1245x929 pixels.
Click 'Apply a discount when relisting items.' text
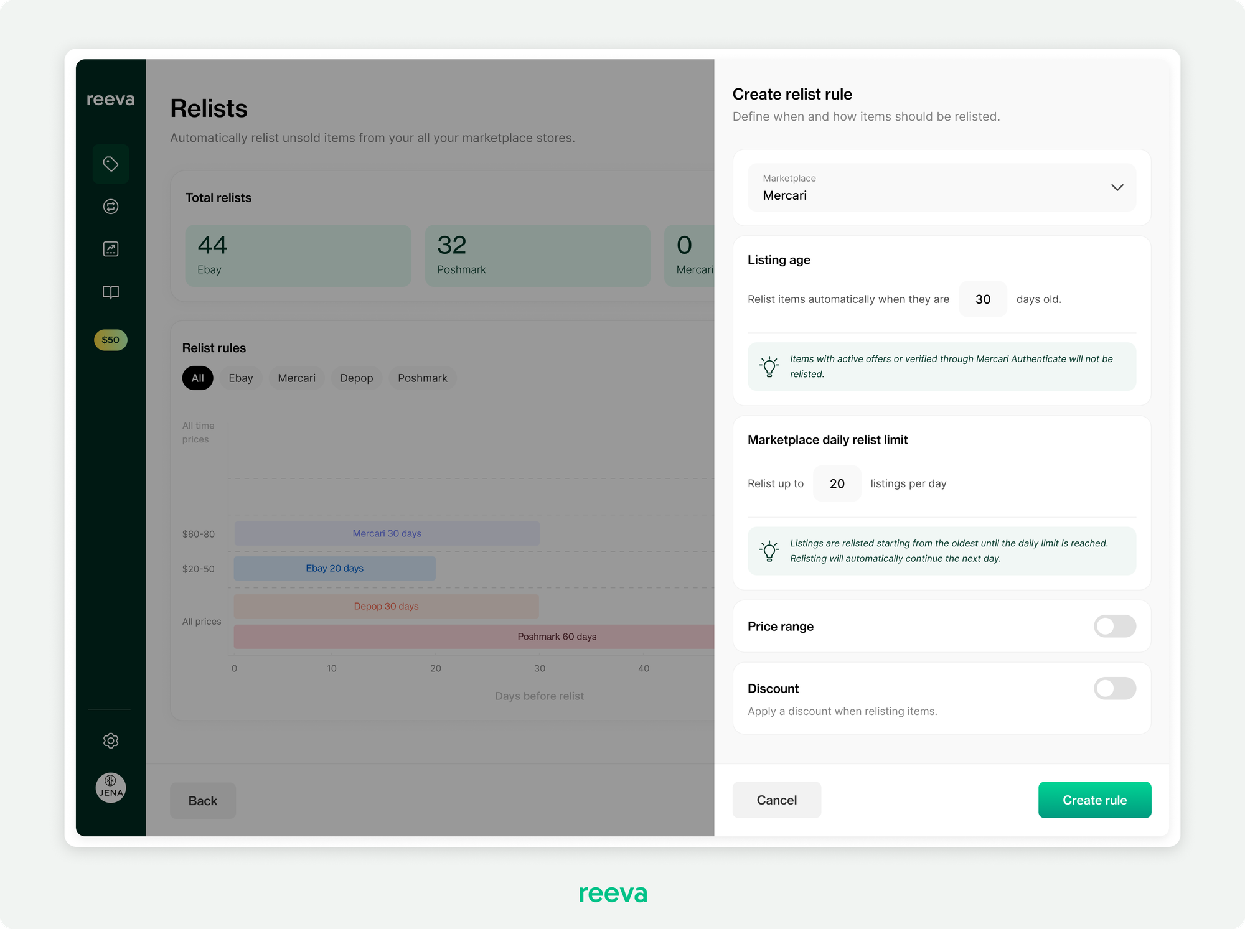[x=842, y=711]
